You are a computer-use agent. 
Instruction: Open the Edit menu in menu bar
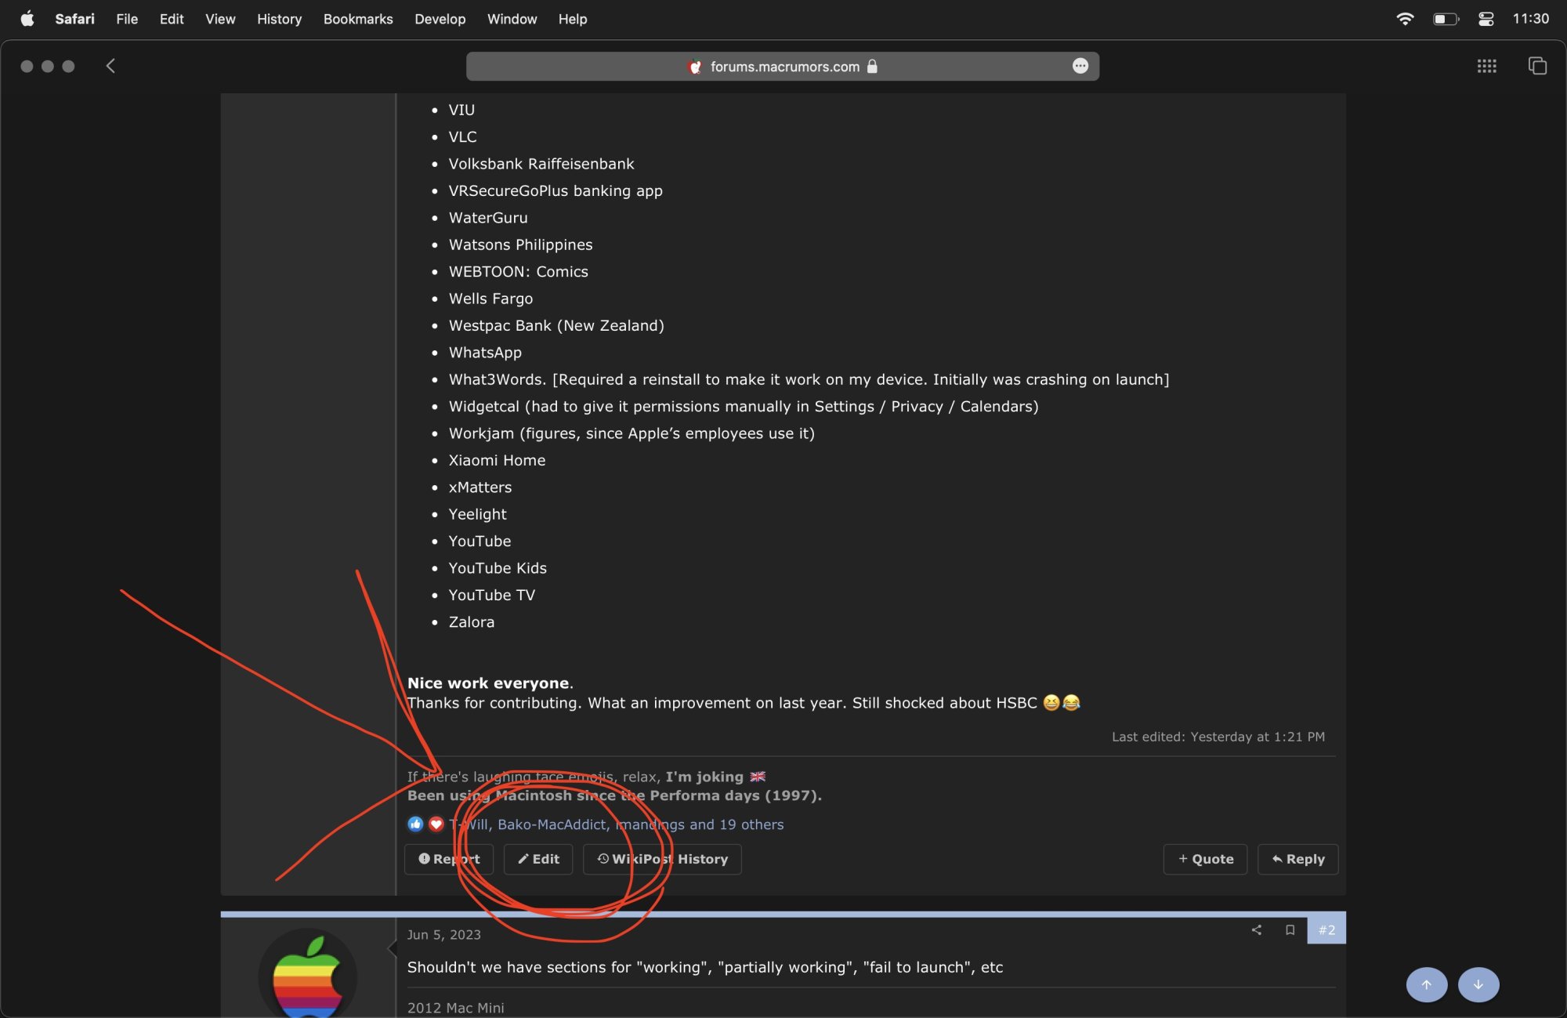[172, 19]
